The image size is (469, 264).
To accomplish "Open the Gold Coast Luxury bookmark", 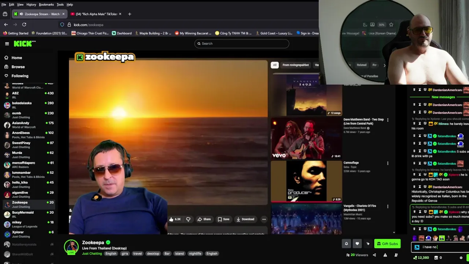I will [274, 33].
